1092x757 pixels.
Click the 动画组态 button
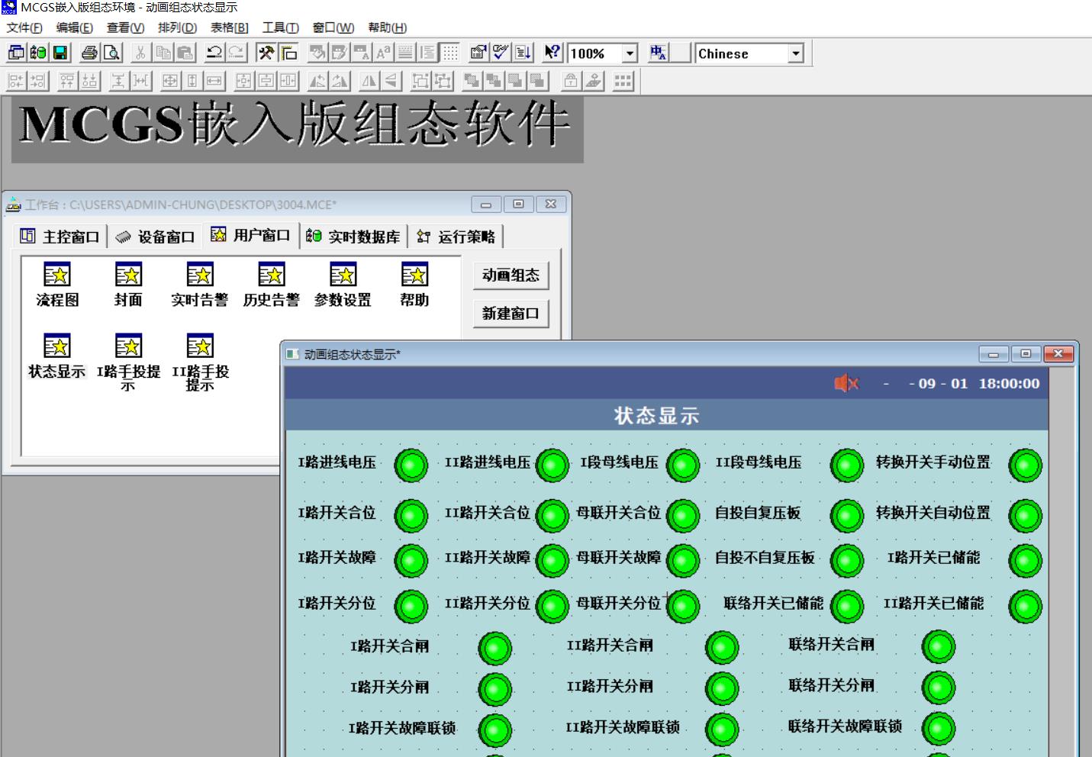click(x=511, y=275)
